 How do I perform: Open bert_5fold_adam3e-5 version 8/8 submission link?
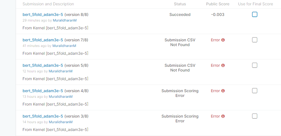coord(43,15)
